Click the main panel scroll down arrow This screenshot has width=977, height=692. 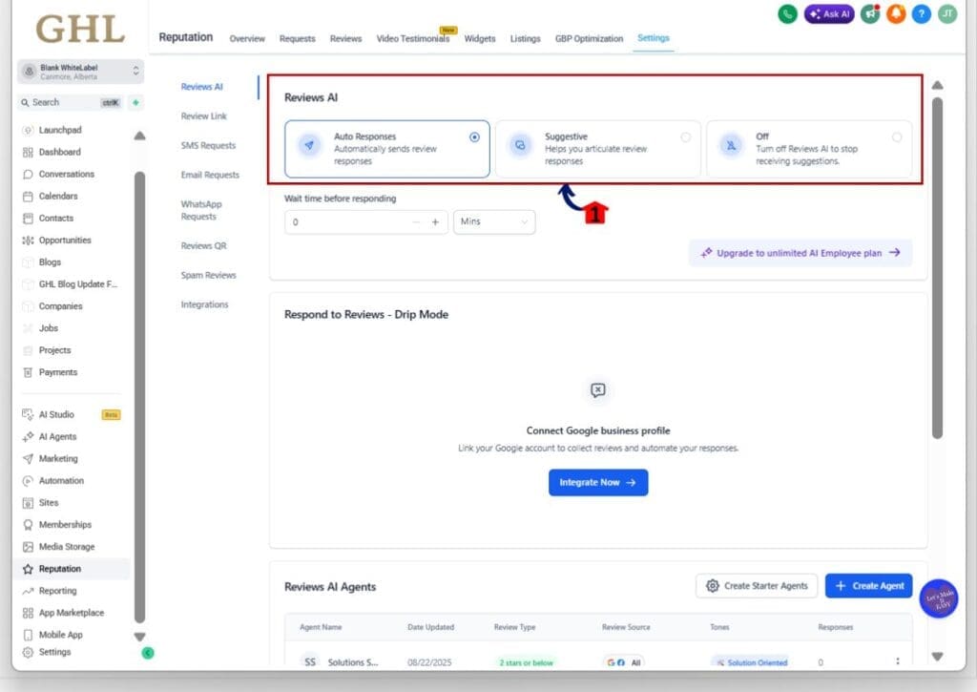[x=937, y=657]
